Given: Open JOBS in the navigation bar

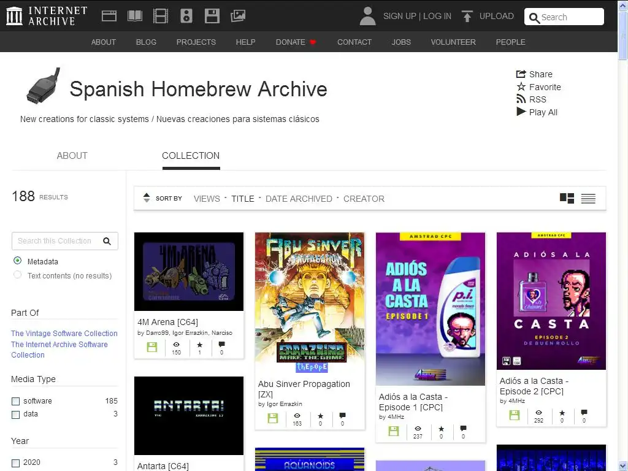Looking at the screenshot, I should click(x=401, y=42).
